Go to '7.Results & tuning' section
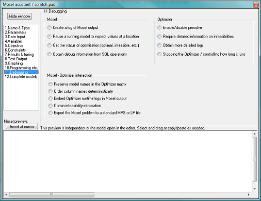The image size is (261, 201). tap(19, 55)
